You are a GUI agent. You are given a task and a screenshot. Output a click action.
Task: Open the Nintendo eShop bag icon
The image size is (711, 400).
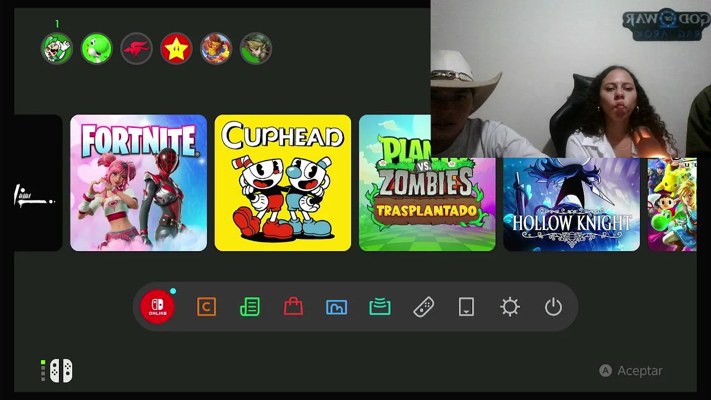point(293,307)
